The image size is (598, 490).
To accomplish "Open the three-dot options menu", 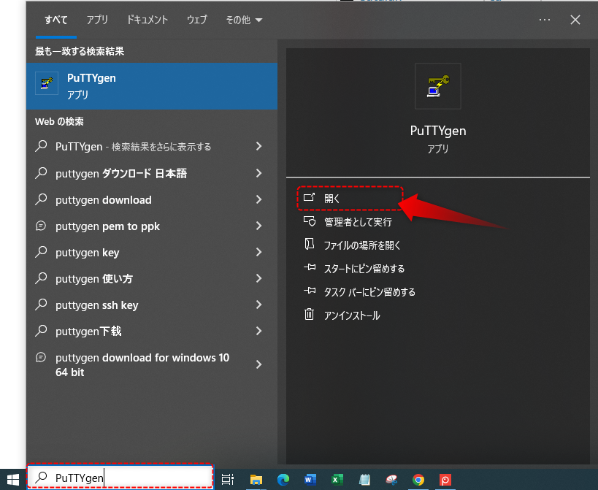I will click(545, 20).
